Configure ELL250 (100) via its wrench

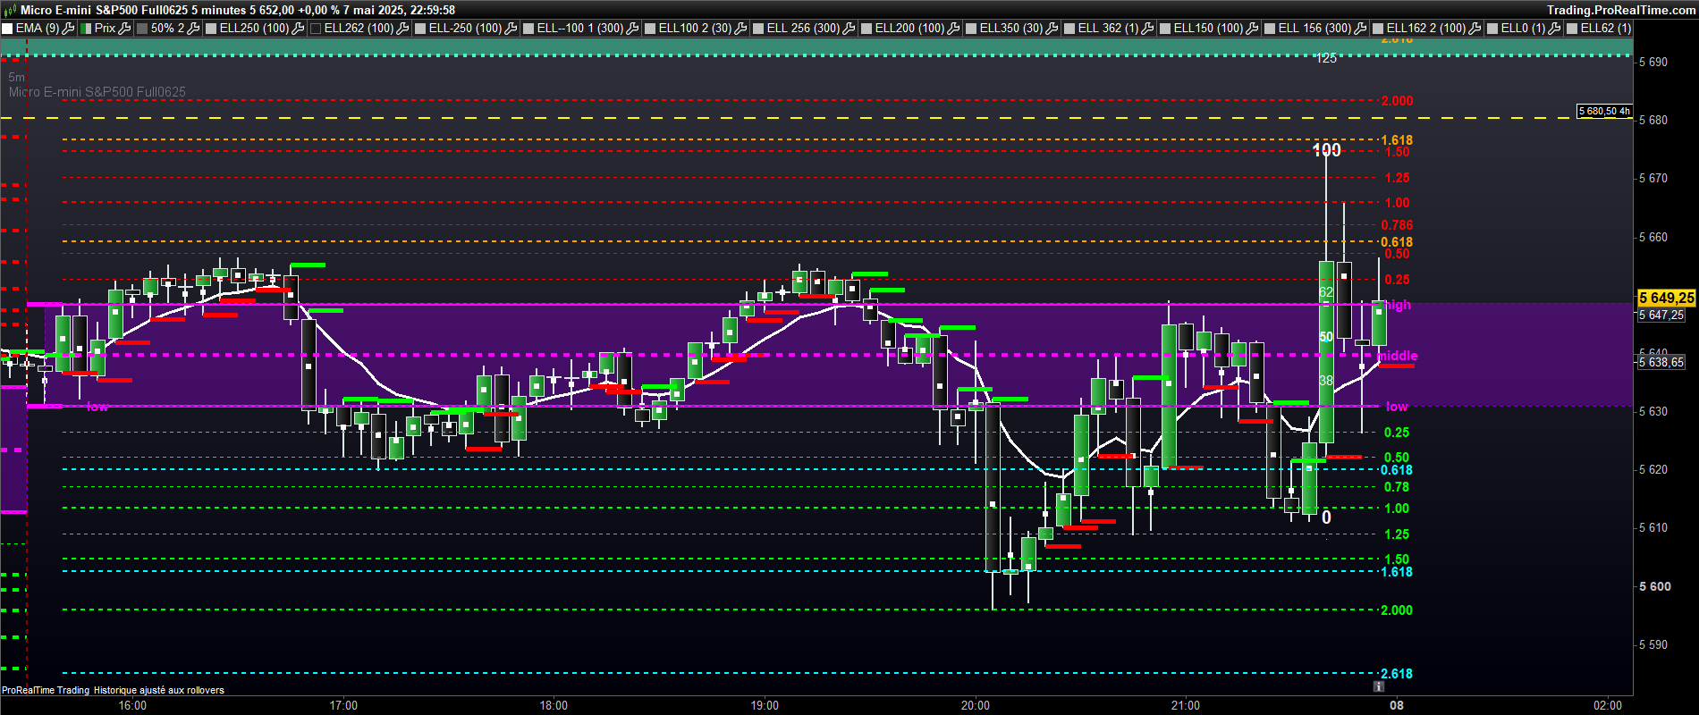pos(299,28)
